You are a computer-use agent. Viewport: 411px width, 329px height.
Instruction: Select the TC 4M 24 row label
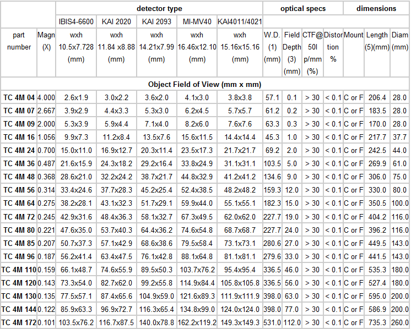[19, 150]
